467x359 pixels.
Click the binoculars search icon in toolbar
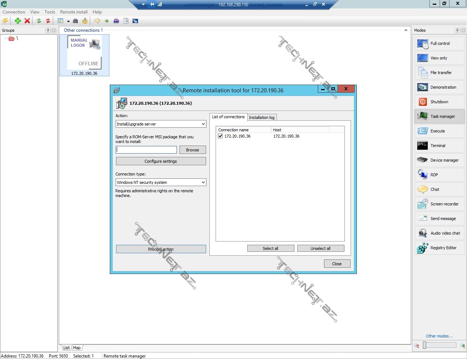click(x=76, y=21)
